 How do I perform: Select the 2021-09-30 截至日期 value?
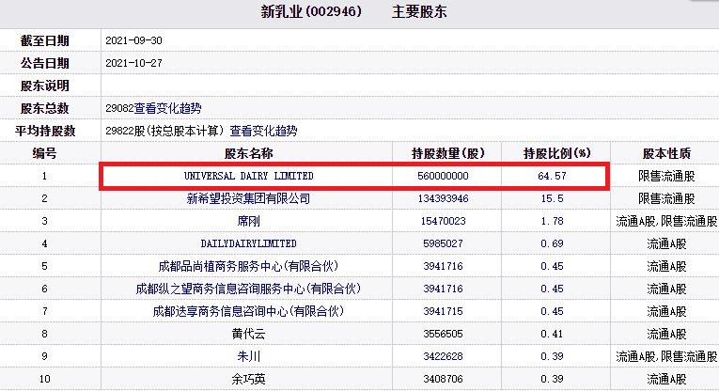[133, 40]
